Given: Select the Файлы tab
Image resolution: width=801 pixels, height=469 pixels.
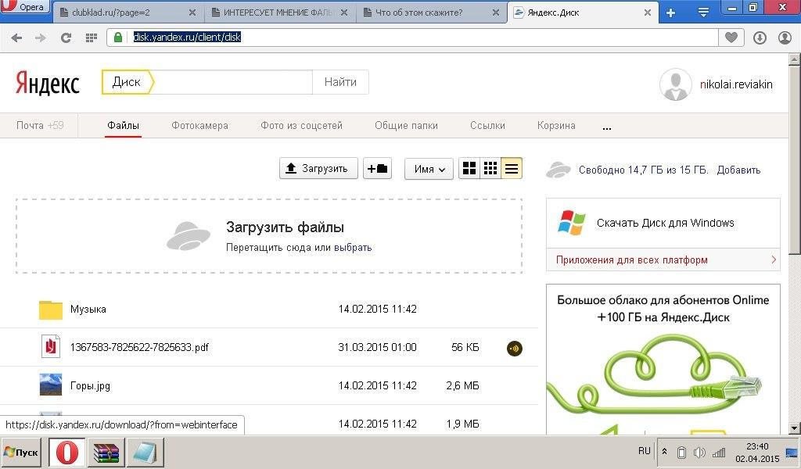Looking at the screenshot, I should (x=123, y=126).
